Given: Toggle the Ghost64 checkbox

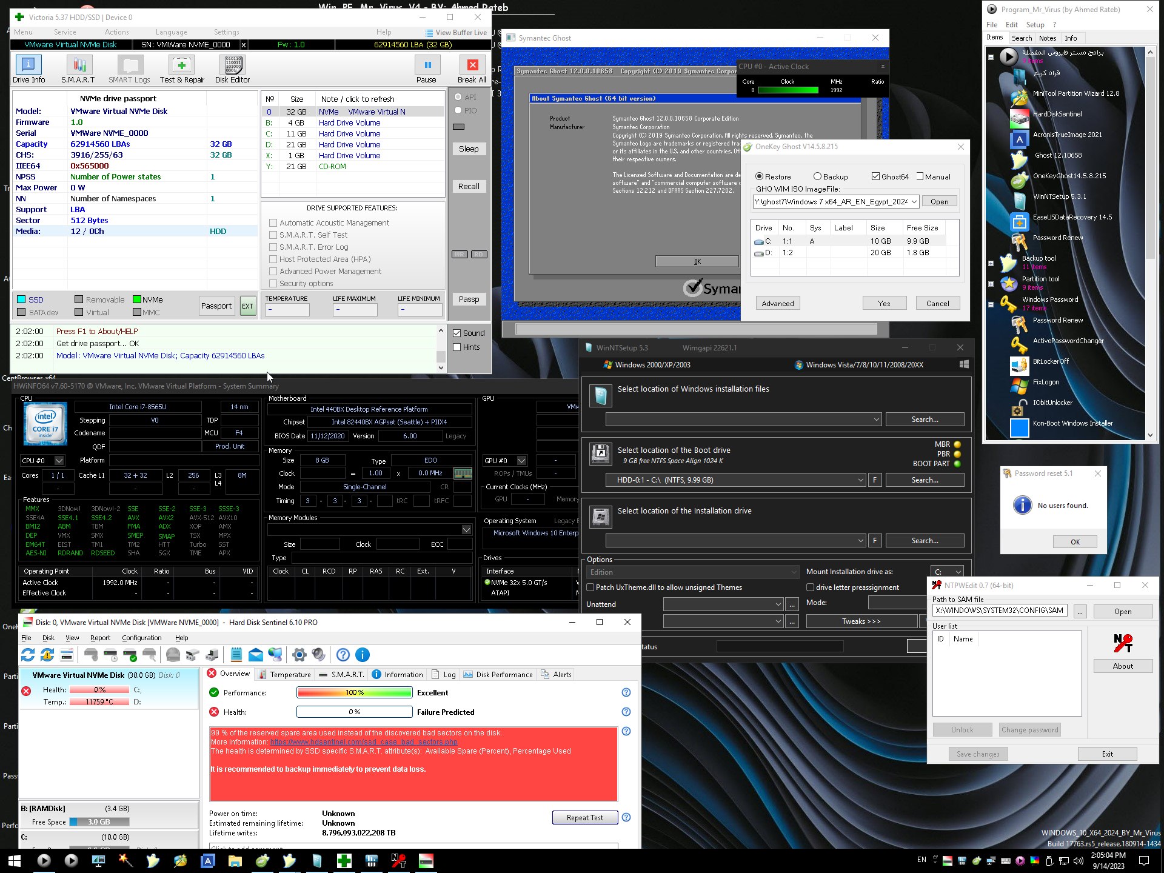Looking at the screenshot, I should (875, 176).
